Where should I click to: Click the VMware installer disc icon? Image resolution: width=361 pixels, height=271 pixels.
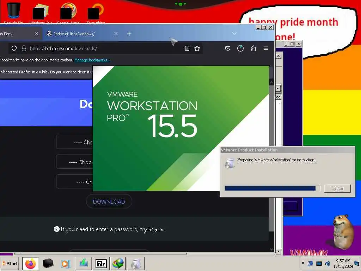(229, 163)
